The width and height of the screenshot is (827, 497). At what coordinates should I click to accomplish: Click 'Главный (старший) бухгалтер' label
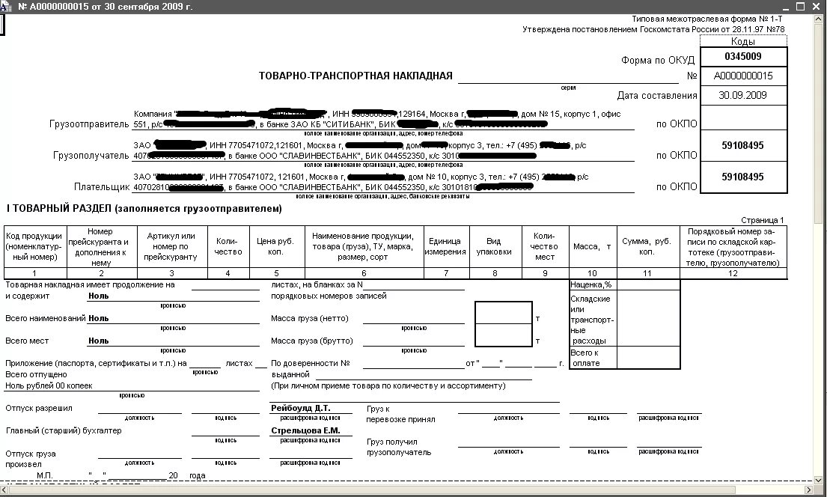coord(64,431)
